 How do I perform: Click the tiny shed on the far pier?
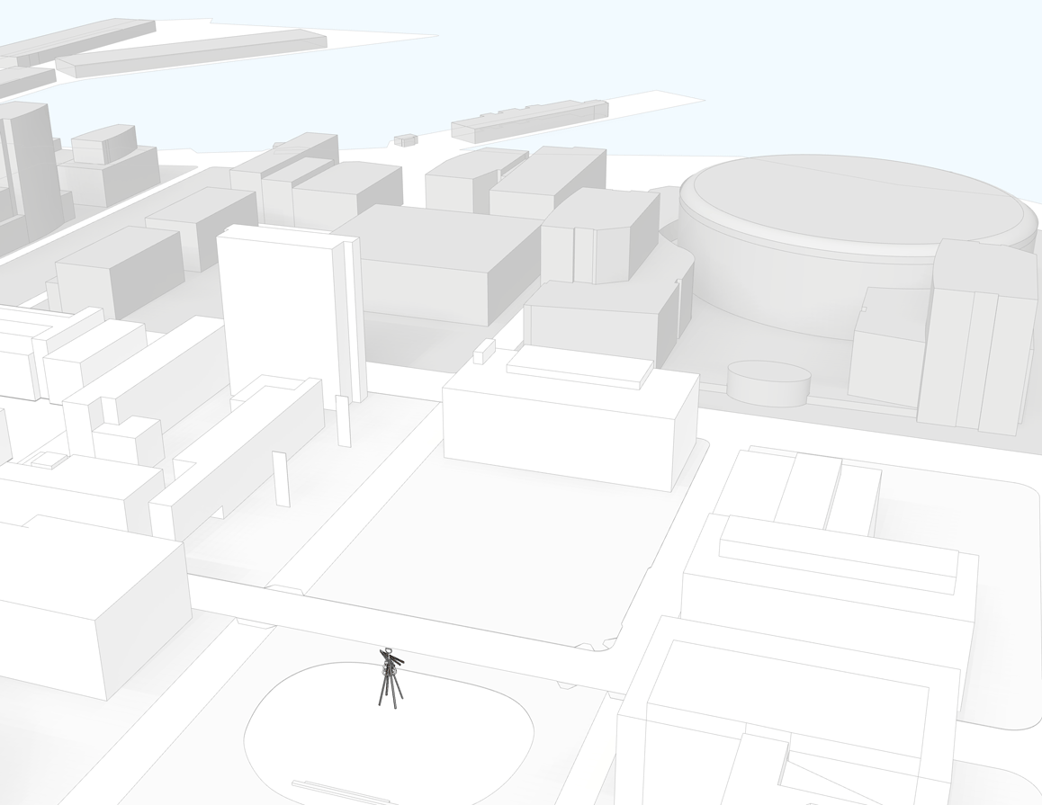click(404, 138)
